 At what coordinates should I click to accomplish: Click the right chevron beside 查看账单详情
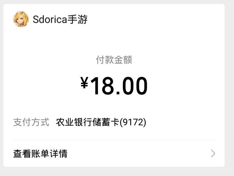point(213,154)
